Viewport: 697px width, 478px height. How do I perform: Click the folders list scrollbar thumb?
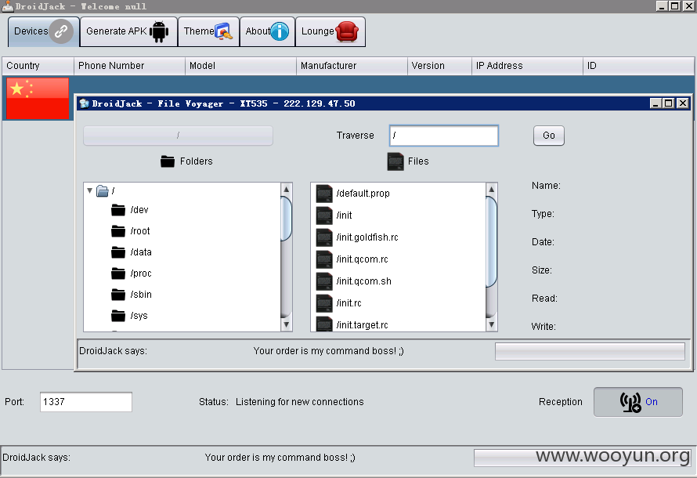coord(287,219)
